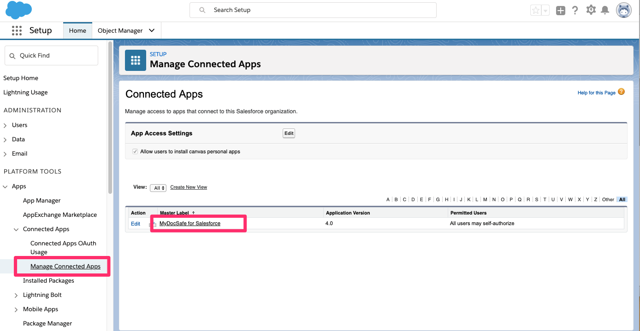Open the favorites star icon
Viewport: 640px width, 331px height.
(x=536, y=10)
